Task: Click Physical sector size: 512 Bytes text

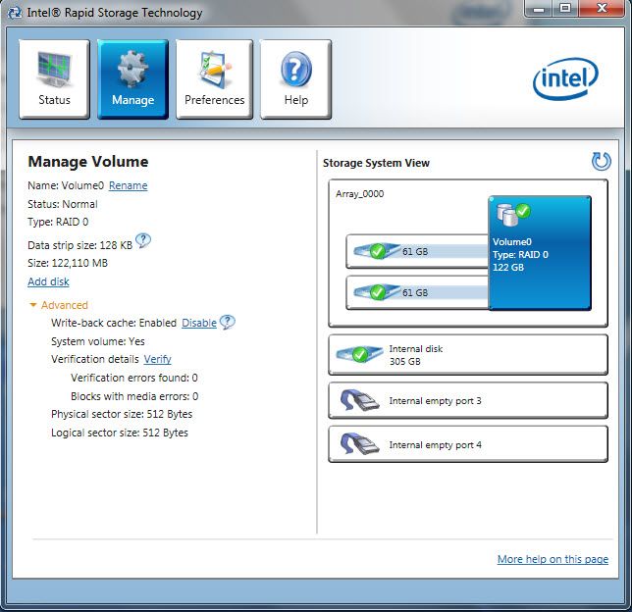Action: point(122,414)
